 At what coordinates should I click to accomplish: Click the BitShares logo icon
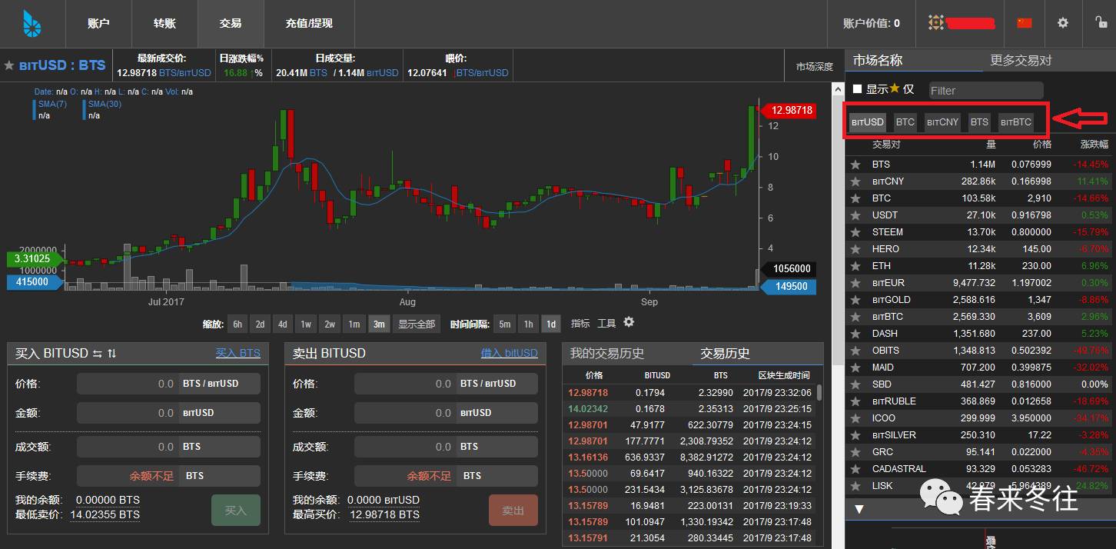[32, 24]
